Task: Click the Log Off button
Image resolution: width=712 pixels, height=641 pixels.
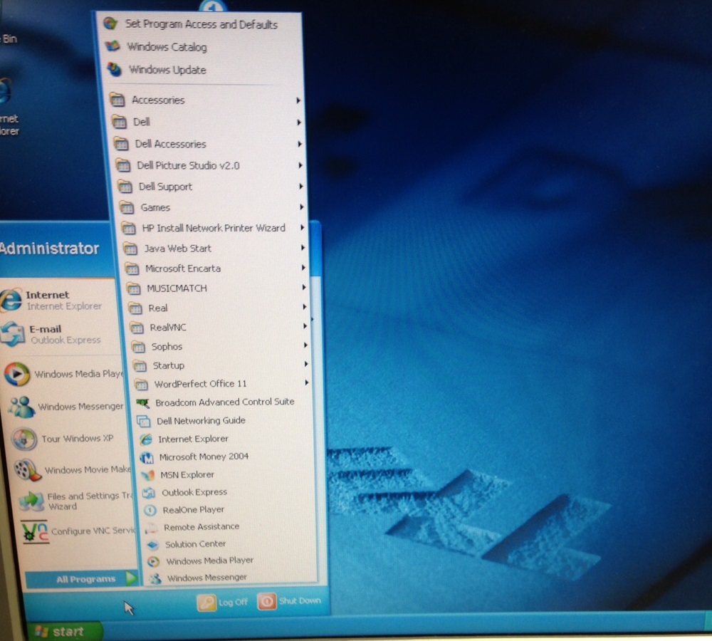Action: (x=223, y=602)
